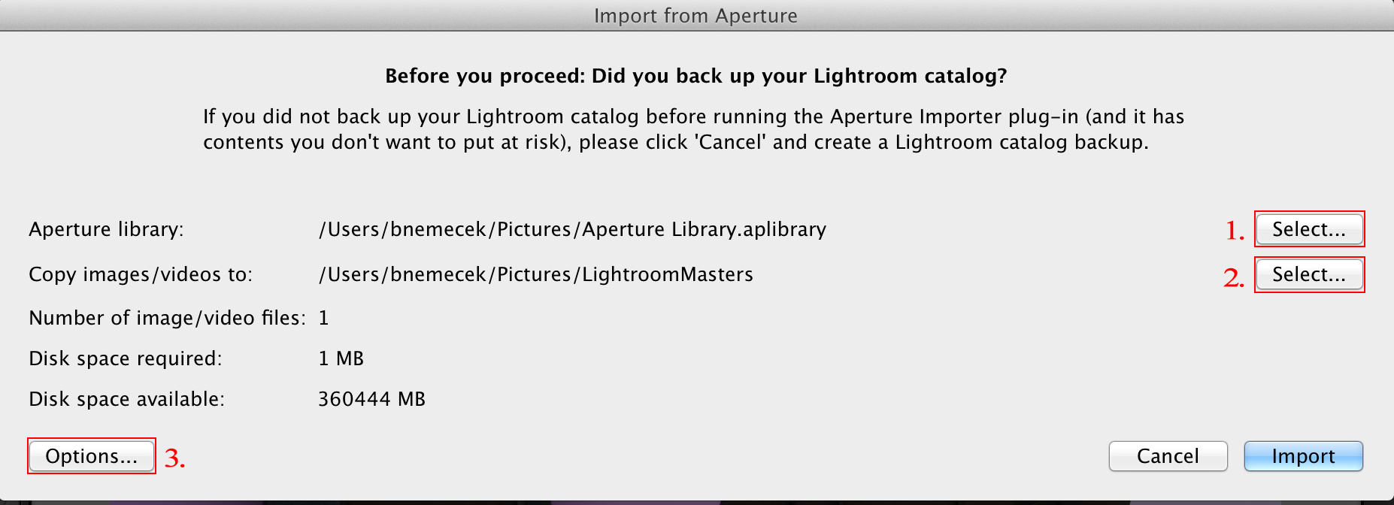Click the Import button
The image size is (1394, 505).
1303,455
